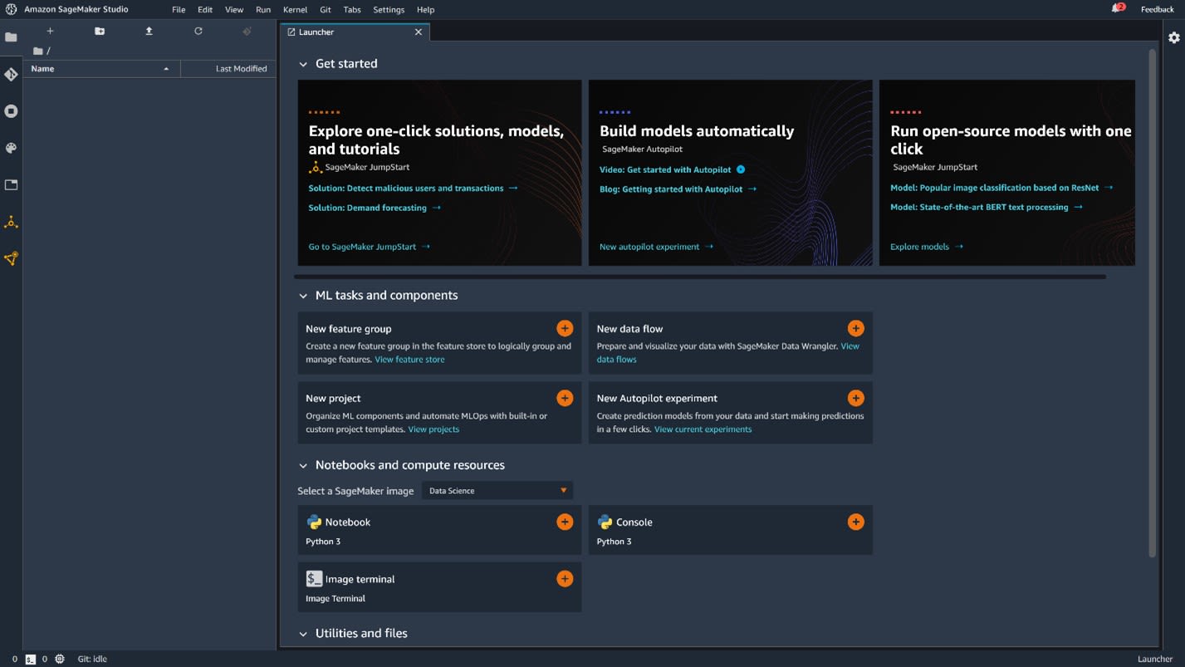Click plus icon for New data flow
The width and height of the screenshot is (1185, 667).
point(855,328)
